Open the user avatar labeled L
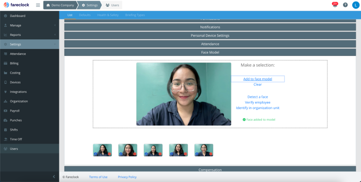 coord(356,5)
